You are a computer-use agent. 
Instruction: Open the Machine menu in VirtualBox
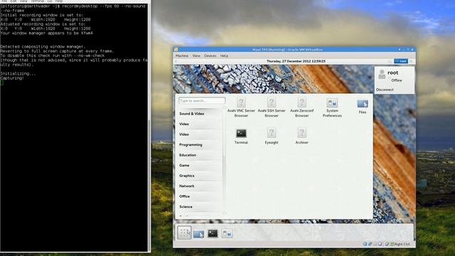coord(182,55)
